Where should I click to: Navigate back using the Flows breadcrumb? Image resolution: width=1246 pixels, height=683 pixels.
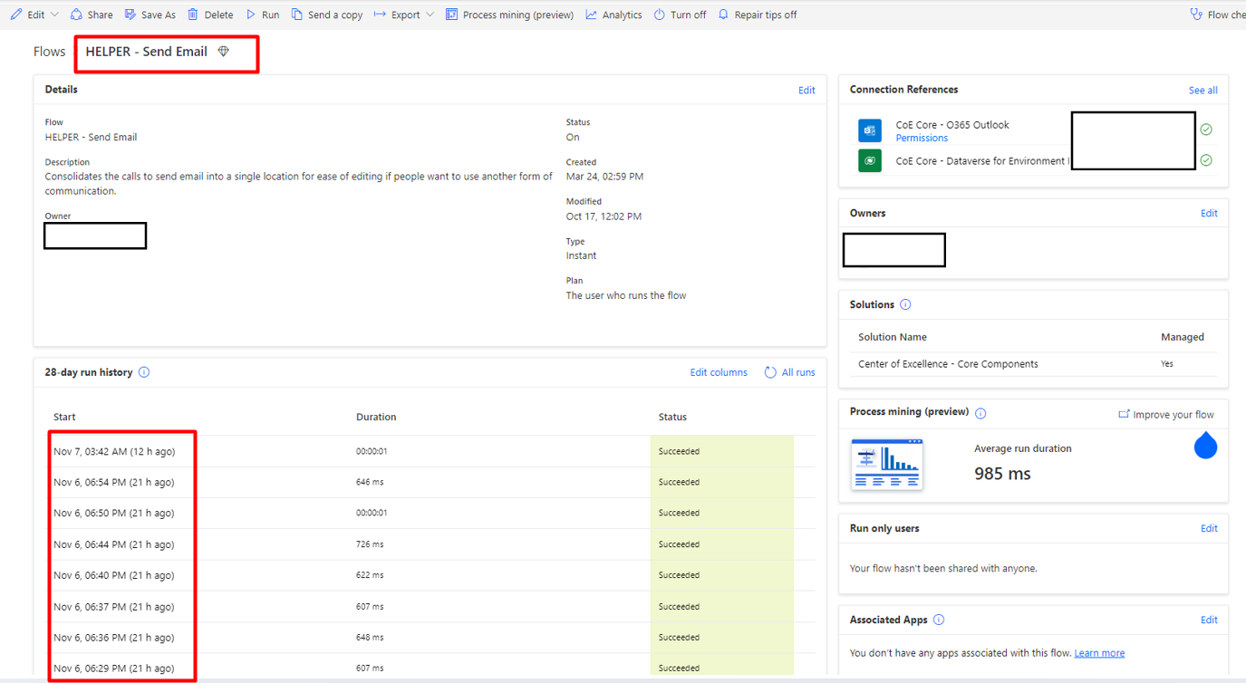(x=49, y=52)
